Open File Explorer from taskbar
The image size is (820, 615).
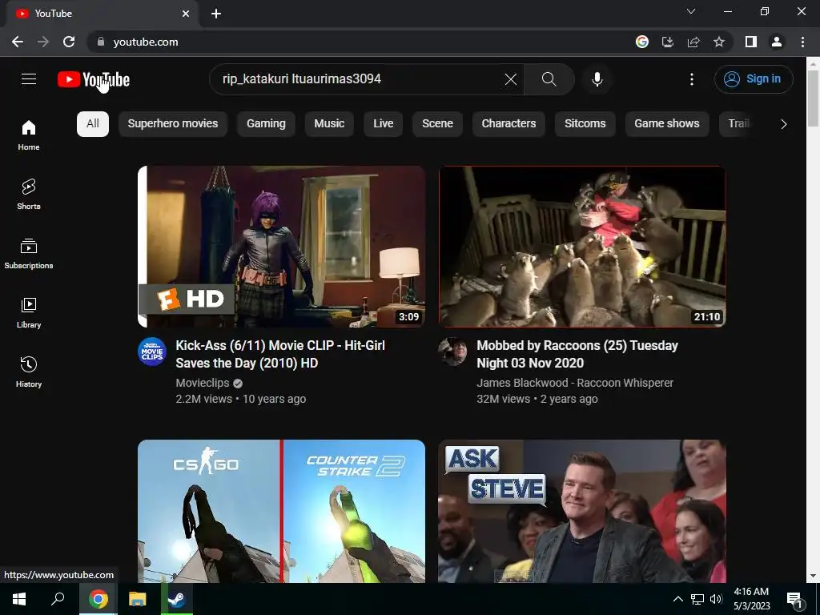click(x=137, y=599)
